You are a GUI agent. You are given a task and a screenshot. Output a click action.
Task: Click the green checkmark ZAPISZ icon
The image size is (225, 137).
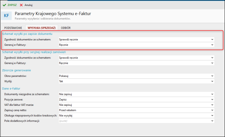coord(4,5)
